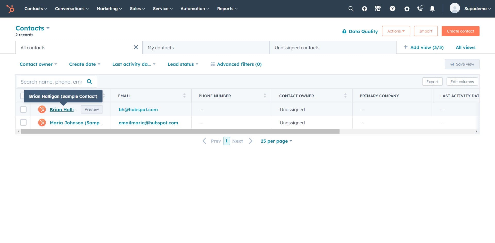The image size is (495, 243).
Task: Open the Lead status filter dropdown
Action: 183,64
